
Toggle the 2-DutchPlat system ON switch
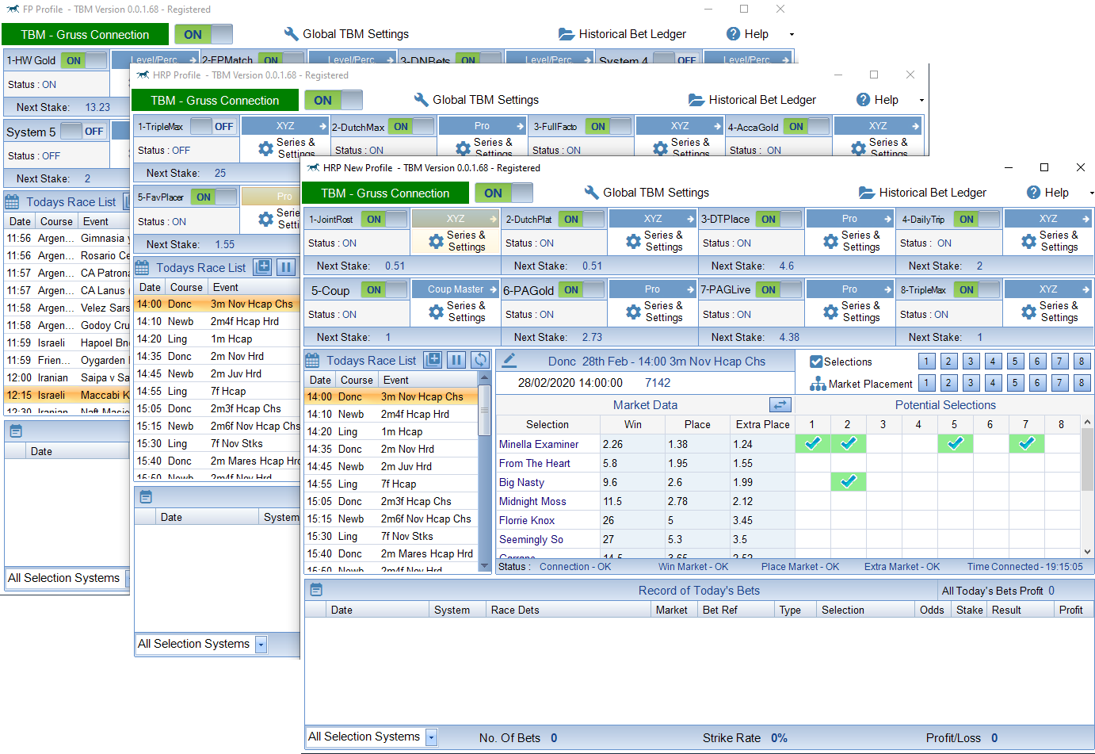pos(582,220)
